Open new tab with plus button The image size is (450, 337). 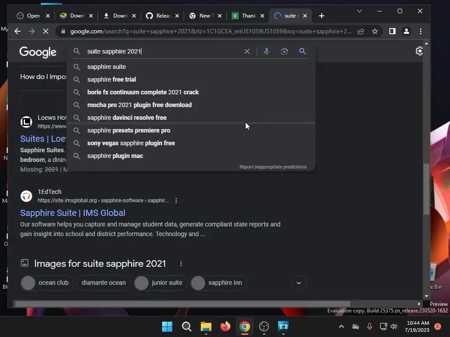322,16
